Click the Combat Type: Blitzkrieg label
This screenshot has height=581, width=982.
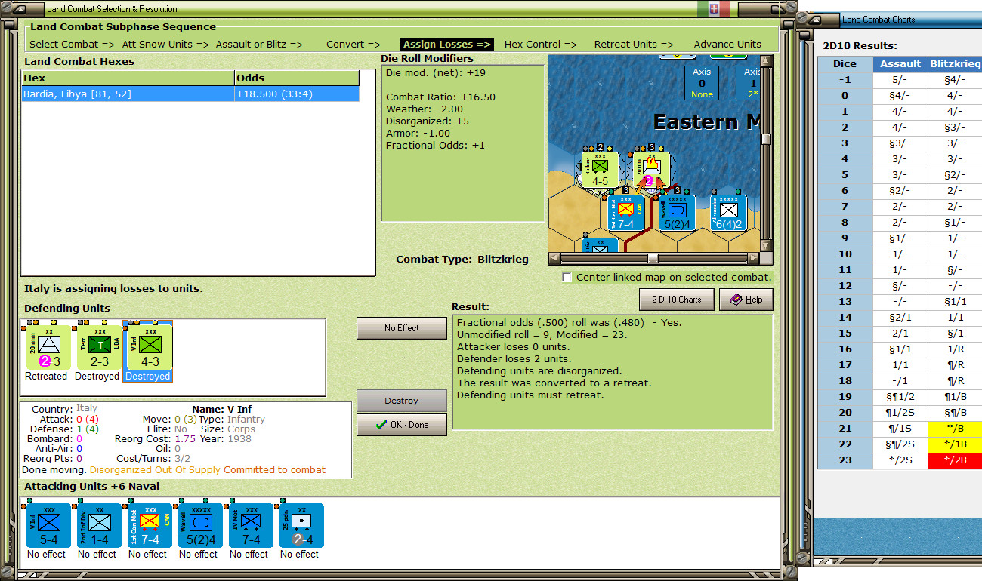462,260
